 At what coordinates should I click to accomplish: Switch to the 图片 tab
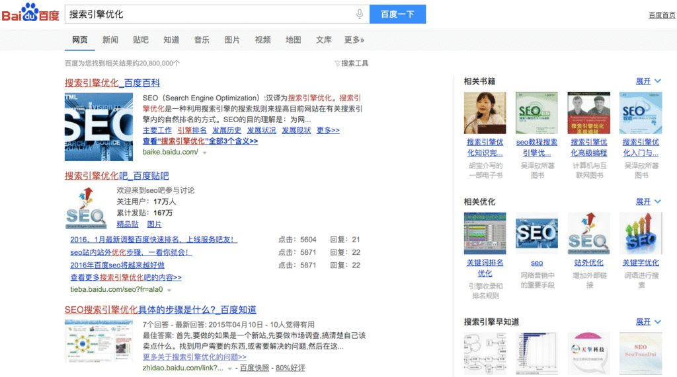pyautogui.click(x=232, y=40)
